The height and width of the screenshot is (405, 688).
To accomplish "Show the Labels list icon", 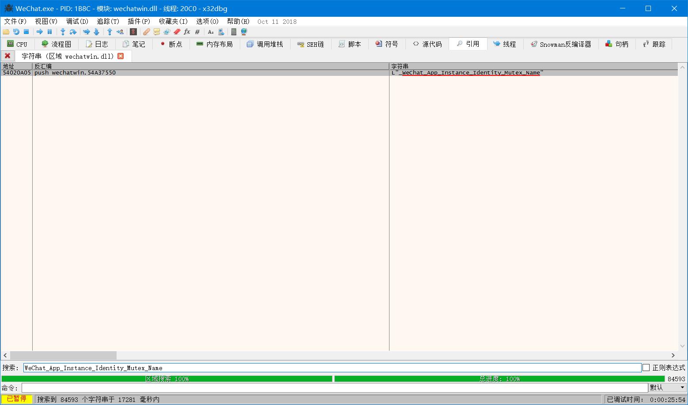I will click(166, 32).
